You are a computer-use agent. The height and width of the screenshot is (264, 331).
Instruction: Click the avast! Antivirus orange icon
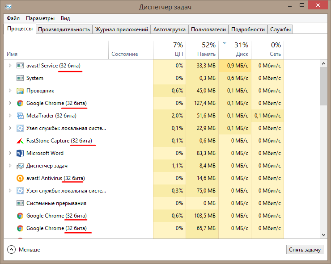click(20, 178)
